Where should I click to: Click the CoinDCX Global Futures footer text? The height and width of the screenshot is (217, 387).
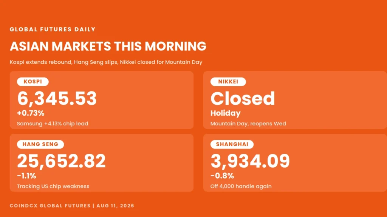[x=72, y=206]
